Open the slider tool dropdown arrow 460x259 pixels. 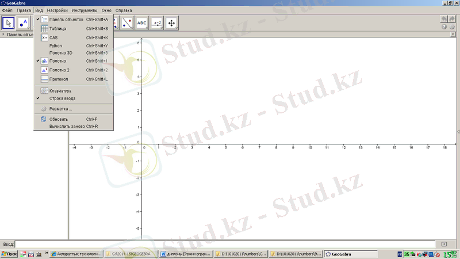pyautogui.click(x=162, y=28)
